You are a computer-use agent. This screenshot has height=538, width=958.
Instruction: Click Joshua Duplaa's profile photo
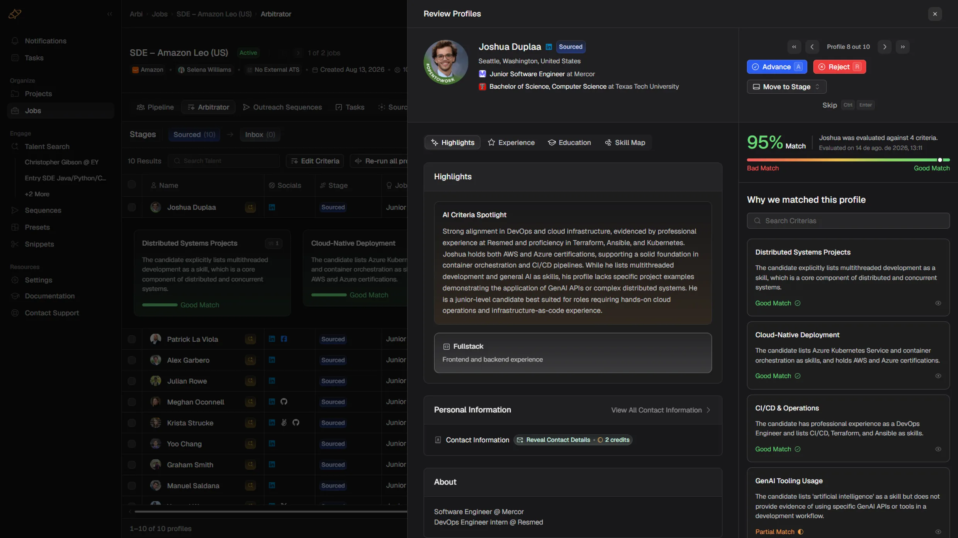(x=446, y=62)
